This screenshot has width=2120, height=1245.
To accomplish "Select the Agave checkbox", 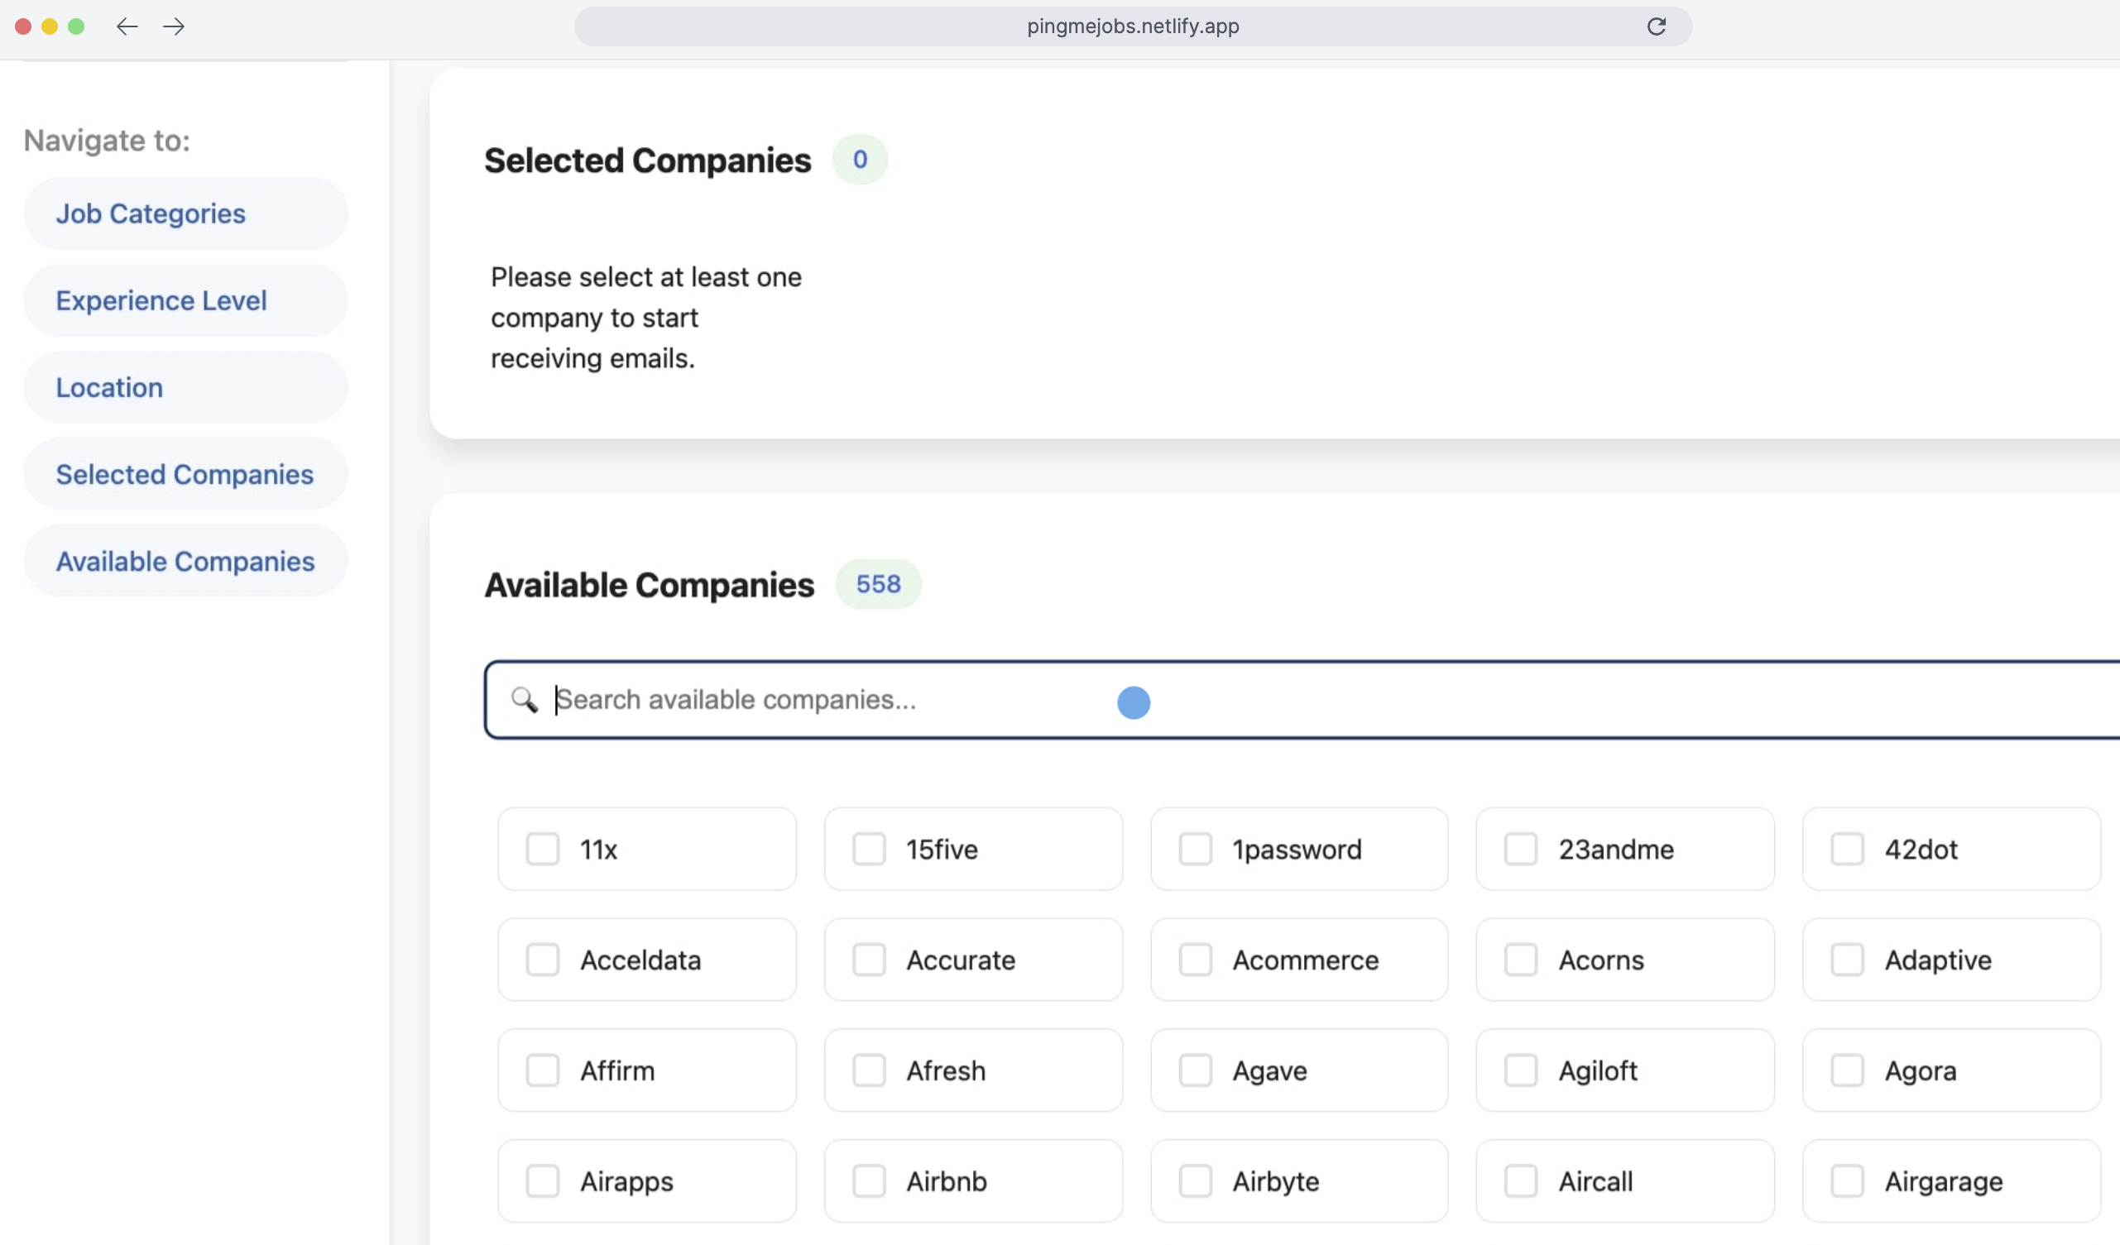I will 1196,1071.
